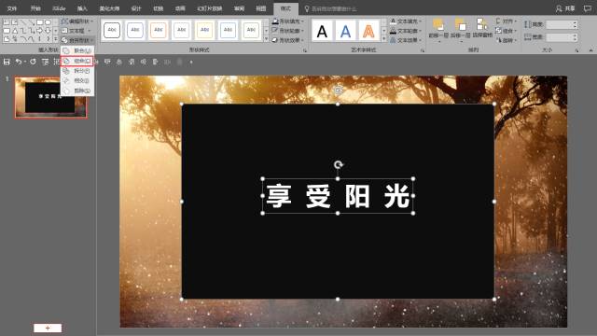Toggle the 合并形状 merge shapes dropdown
The height and width of the screenshot is (336, 597).
click(77, 40)
